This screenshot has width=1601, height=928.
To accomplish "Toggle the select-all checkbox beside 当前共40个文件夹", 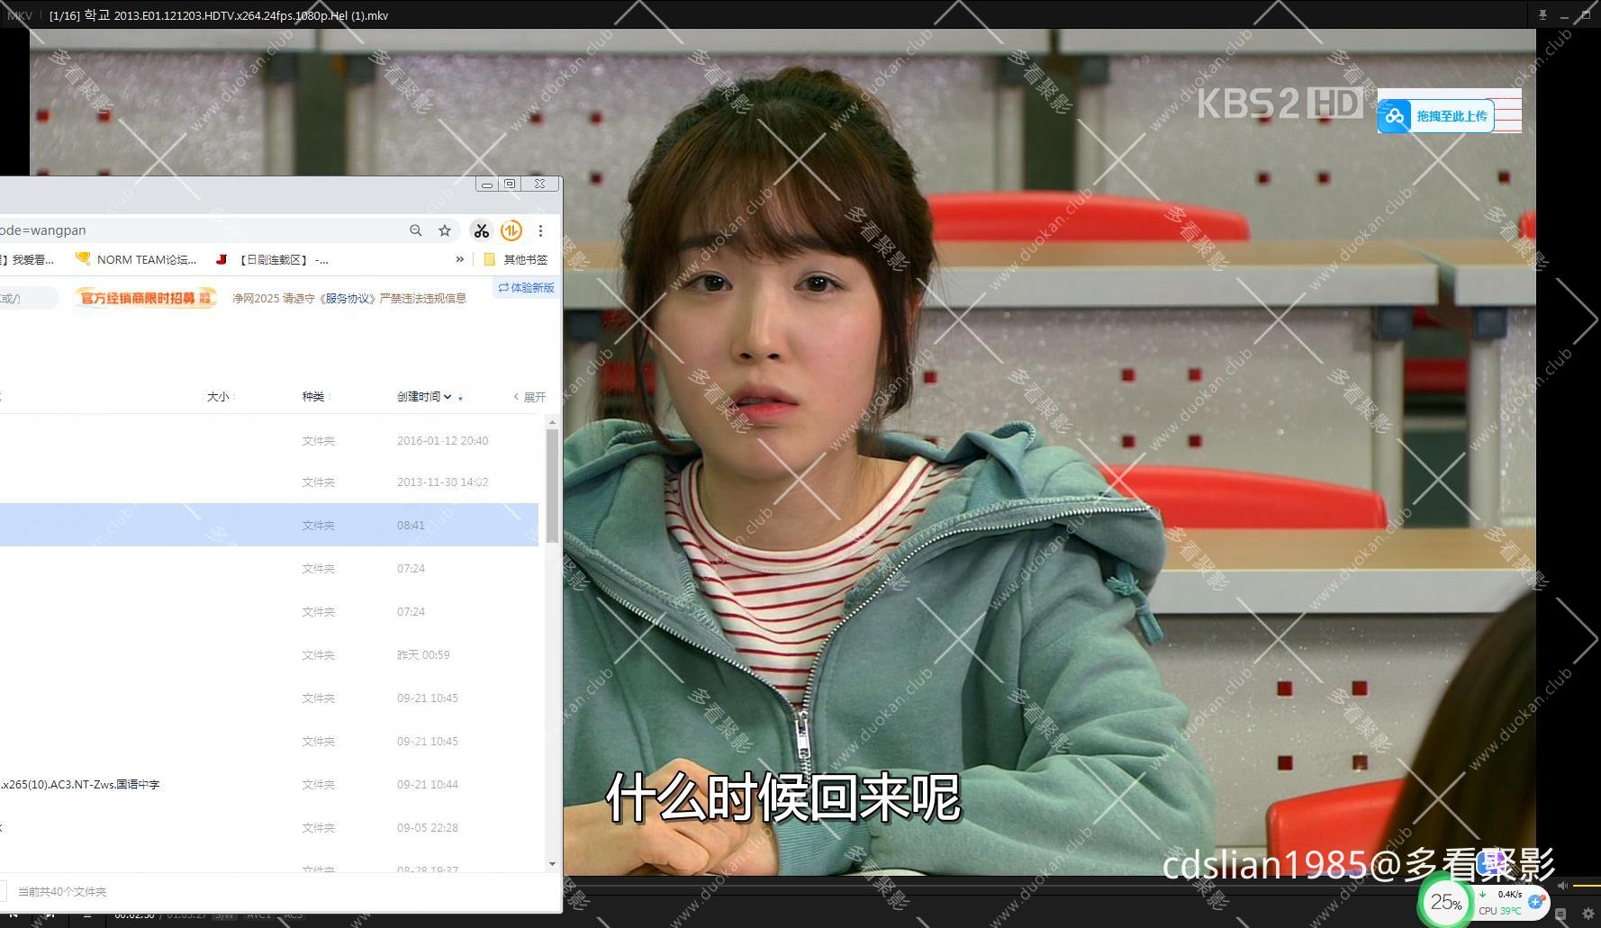I will (x=5, y=891).
